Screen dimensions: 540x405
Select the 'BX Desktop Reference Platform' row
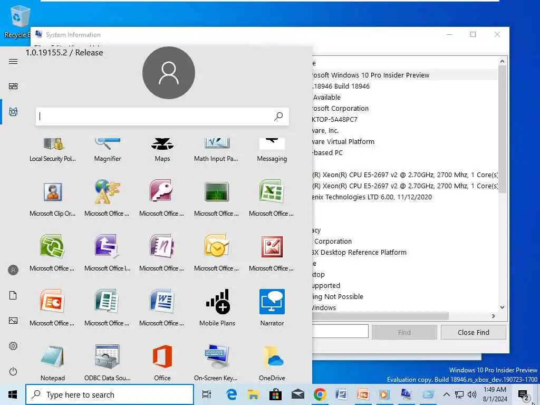click(x=404, y=253)
